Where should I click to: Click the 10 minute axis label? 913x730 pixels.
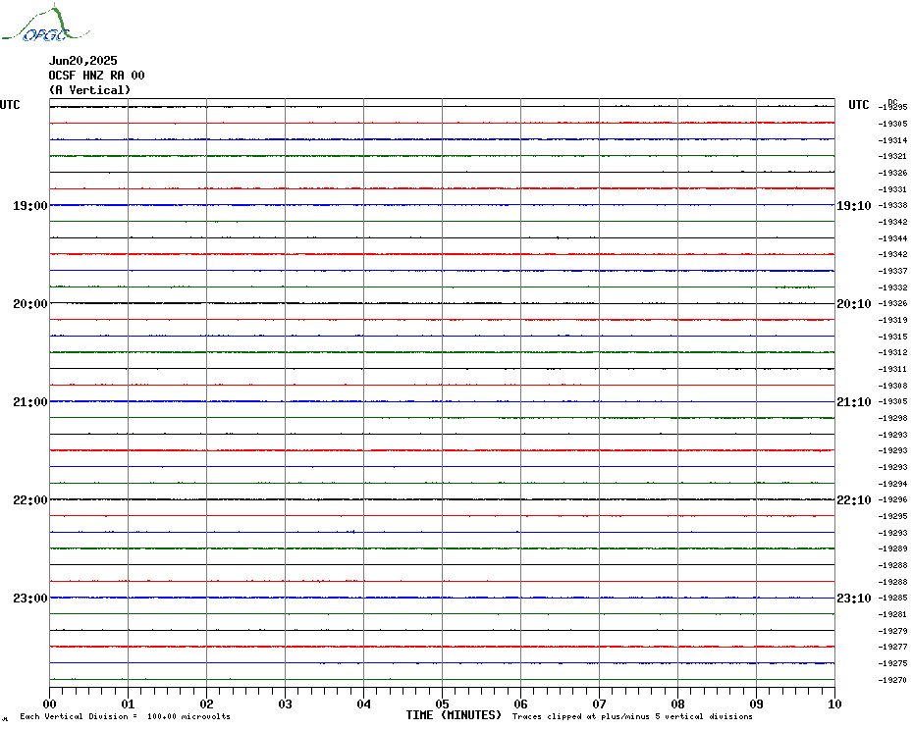pos(835,704)
